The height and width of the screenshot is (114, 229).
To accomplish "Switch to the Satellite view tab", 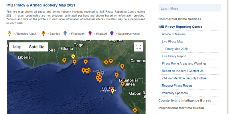I will pos(36,47).
